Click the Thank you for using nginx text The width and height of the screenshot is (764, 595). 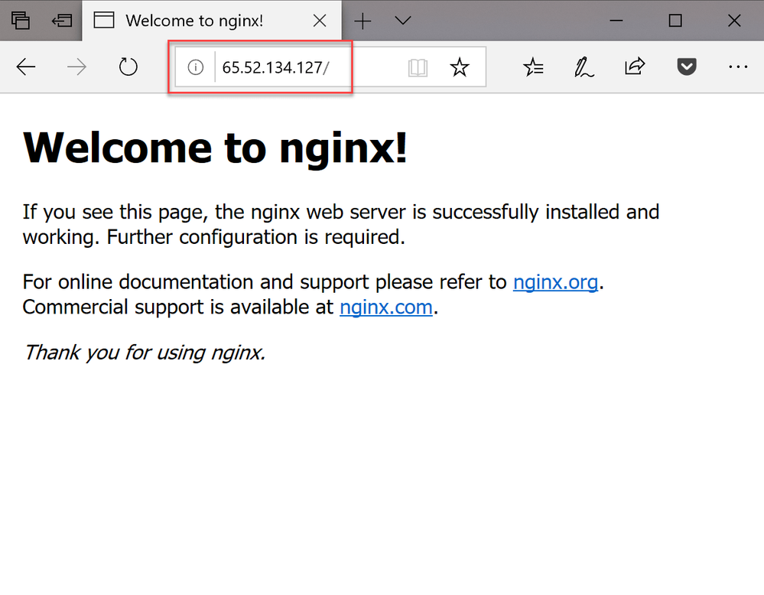tap(145, 353)
